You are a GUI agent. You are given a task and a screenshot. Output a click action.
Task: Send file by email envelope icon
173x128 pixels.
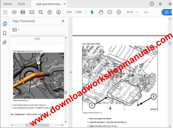[32, 12]
